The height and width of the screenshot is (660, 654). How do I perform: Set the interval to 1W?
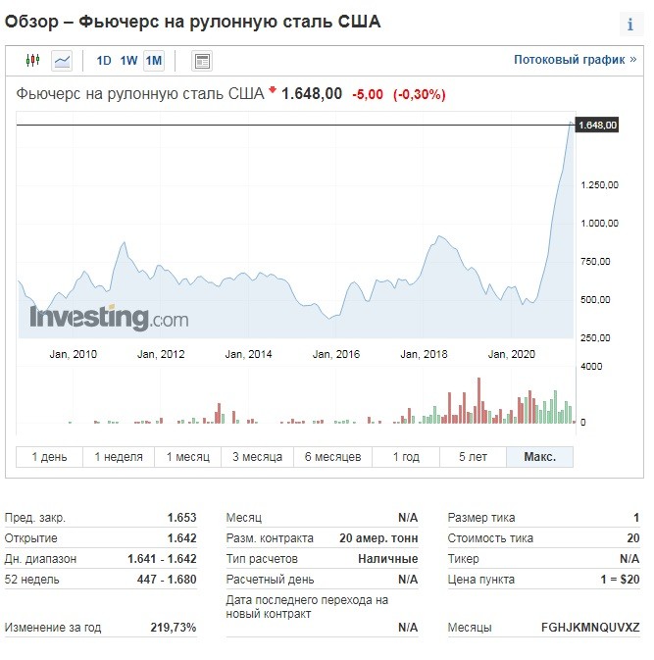click(x=128, y=61)
